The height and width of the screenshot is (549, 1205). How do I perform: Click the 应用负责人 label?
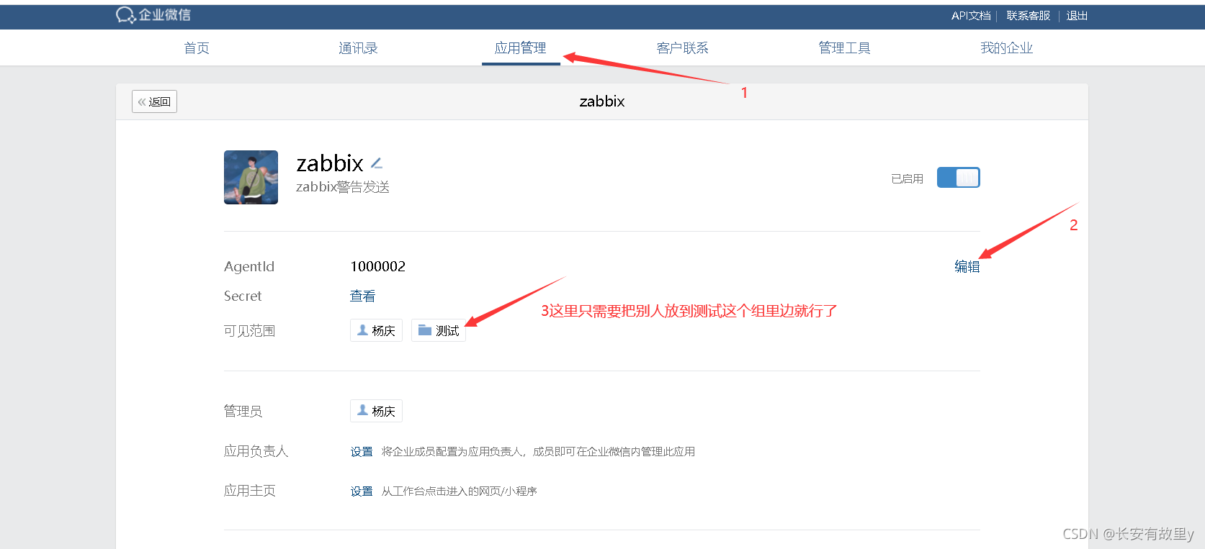256,451
